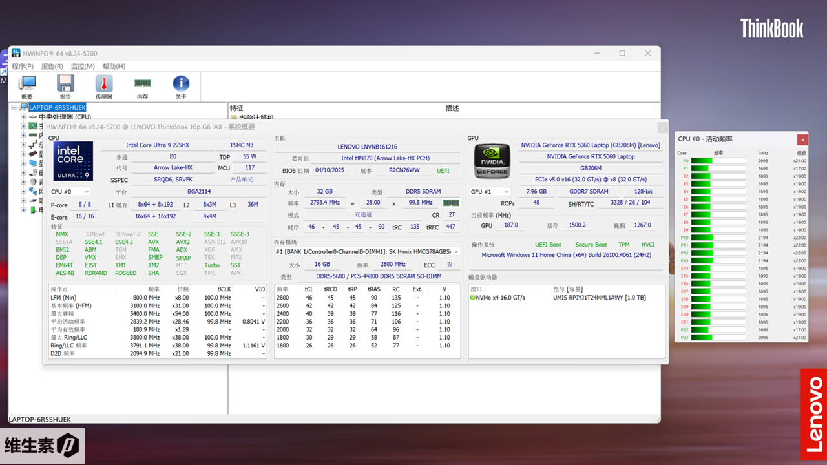This screenshot has height=465, width=827.
Task: Select LAPTOP-6R5SHUEK in the tree
Action: 57,108
